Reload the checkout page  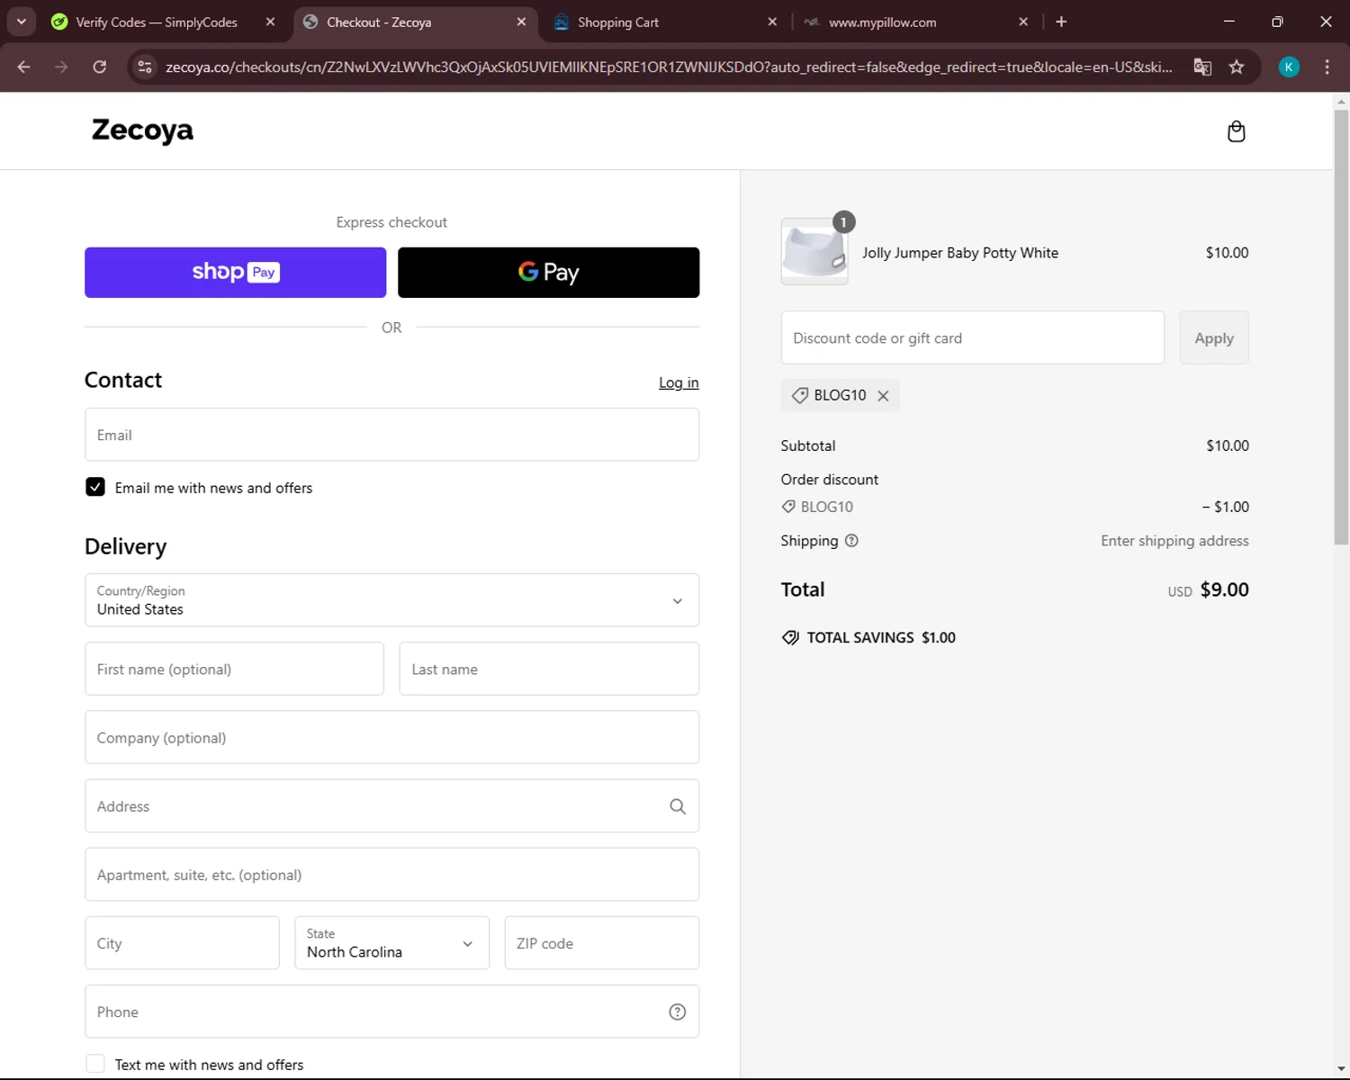[x=100, y=67]
